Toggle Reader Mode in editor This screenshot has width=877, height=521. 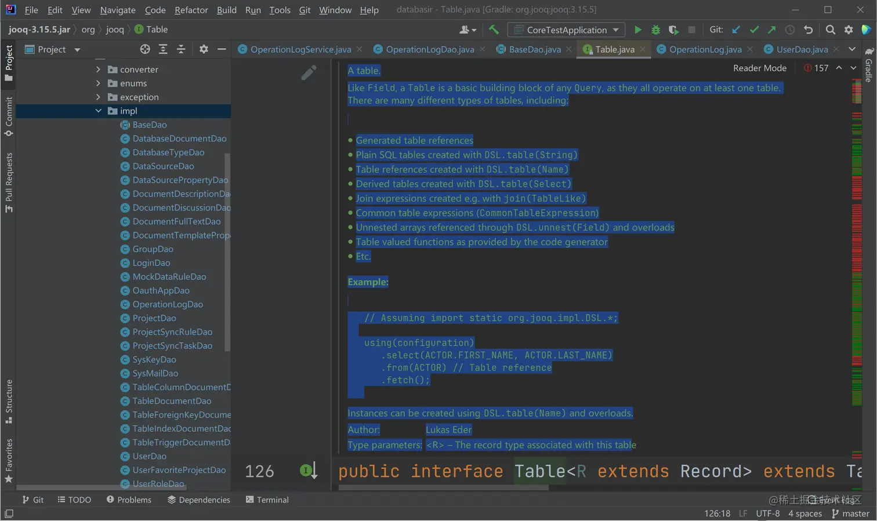pyautogui.click(x=759, y=68)
